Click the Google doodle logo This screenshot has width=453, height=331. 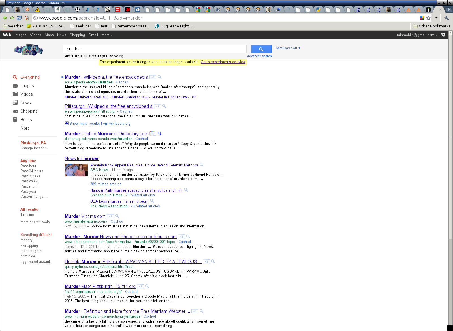[x=29, y=50]
